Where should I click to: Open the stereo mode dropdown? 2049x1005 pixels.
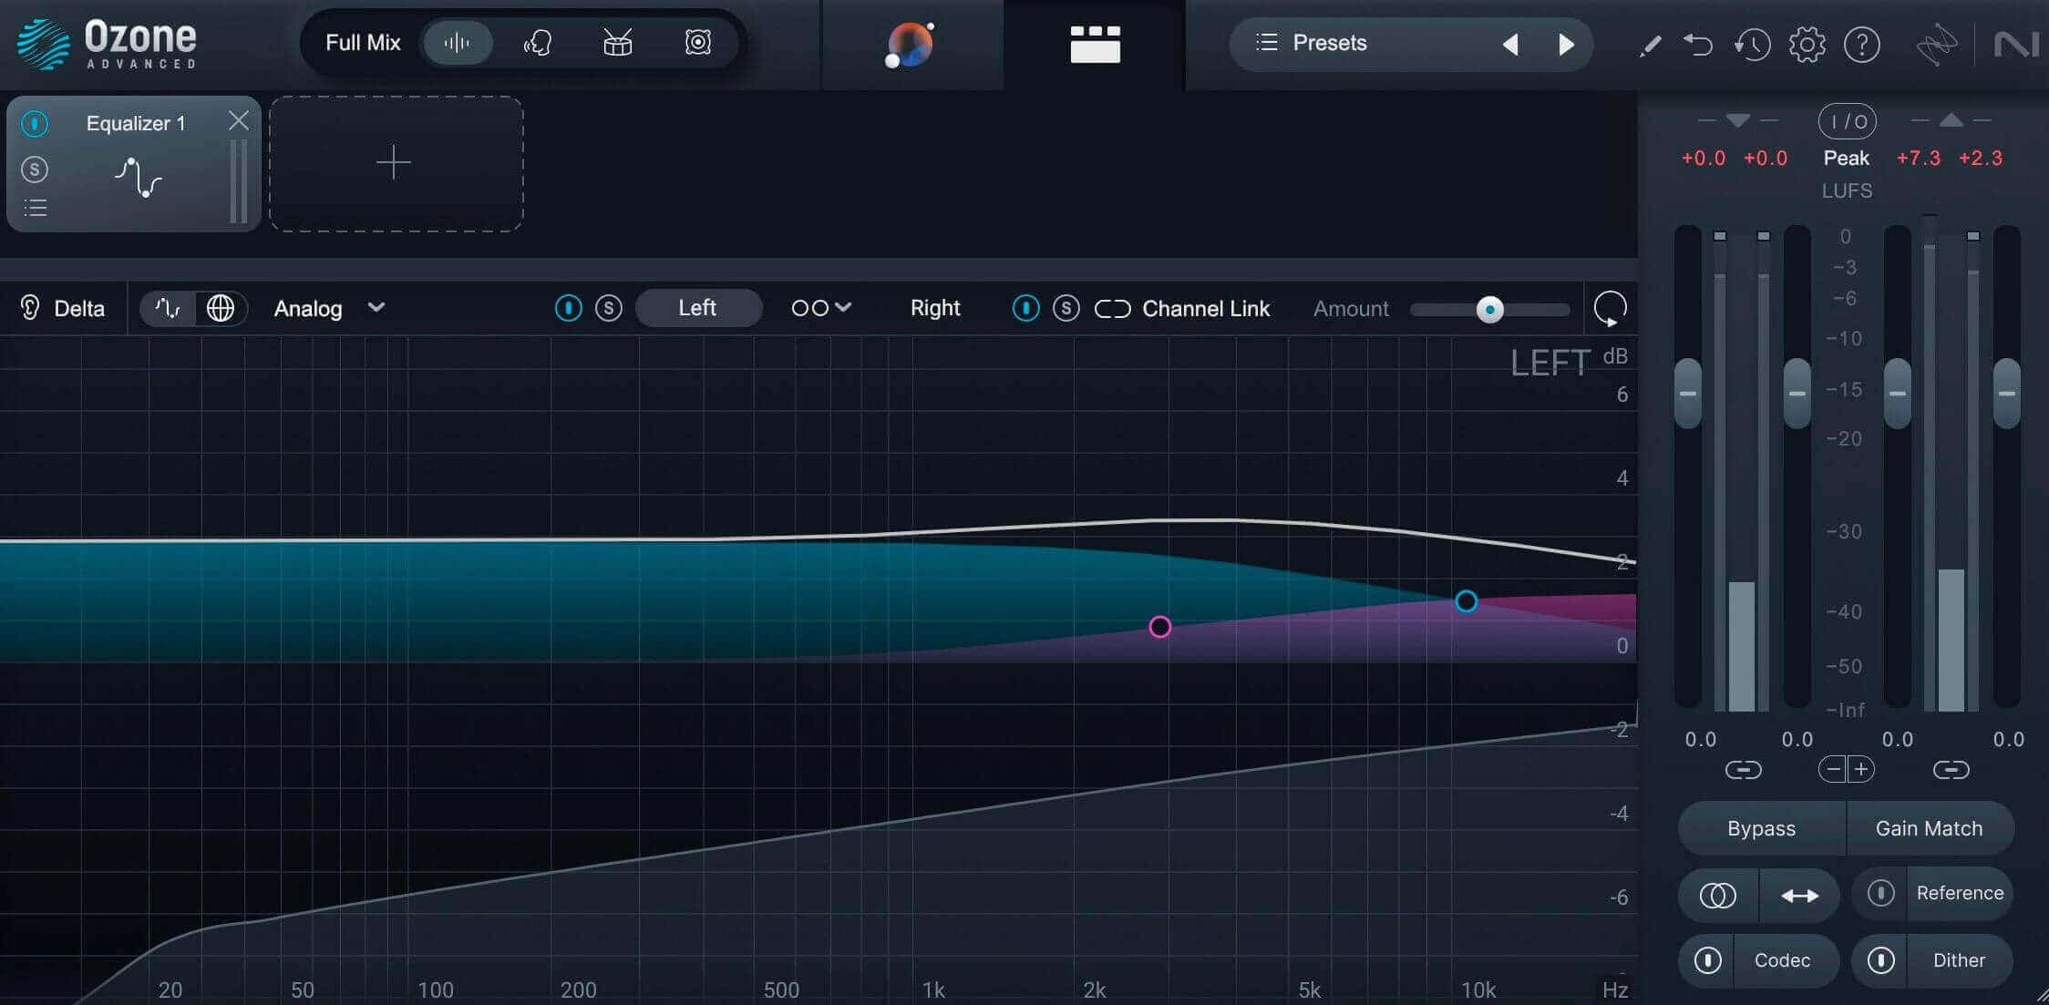[x=820, y=308]
